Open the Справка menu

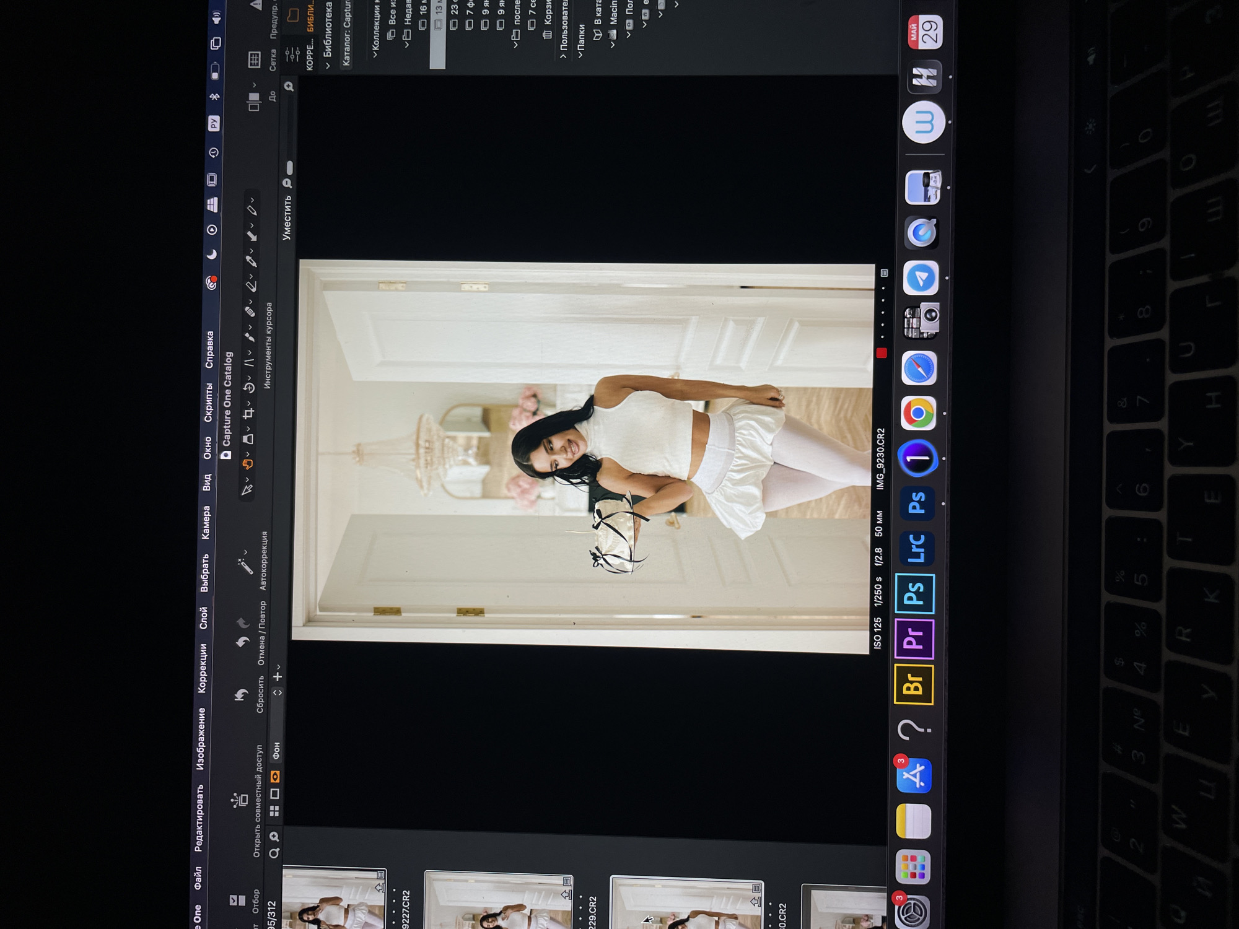[x=209, y=349]
